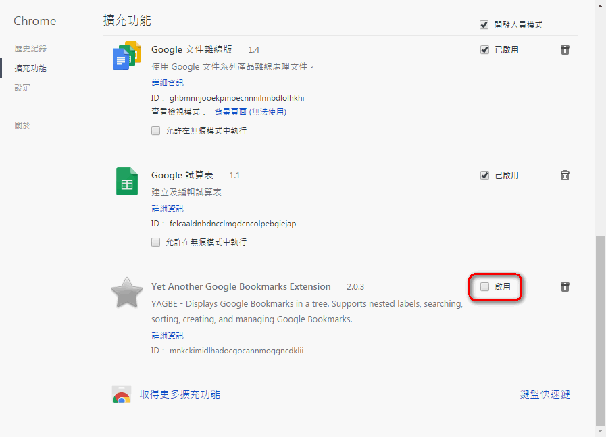Enable Yet Another Google Bookmarks Extension checkbox
606x437 pixels.
(x=484, y=286)
